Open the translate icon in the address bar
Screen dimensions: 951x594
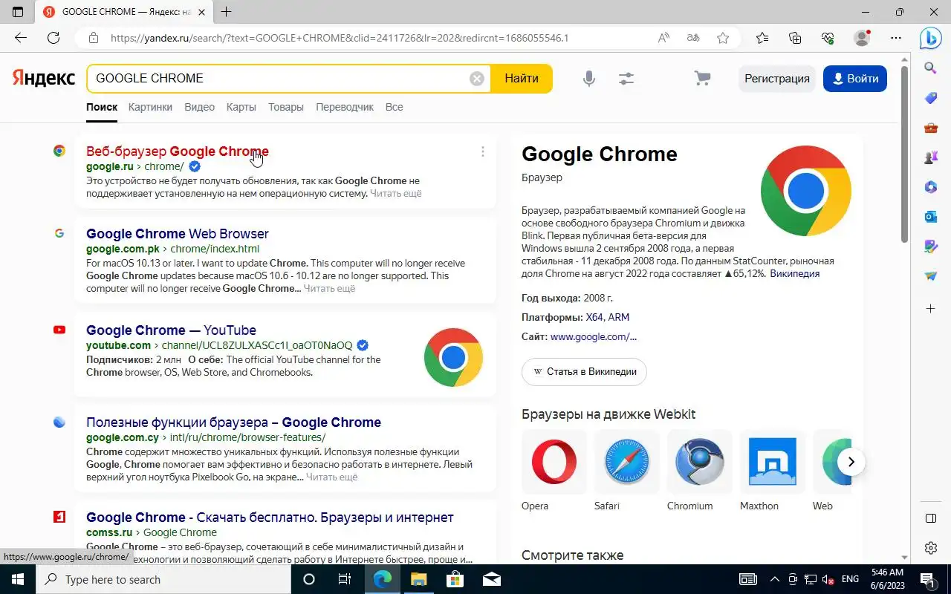coord(693,38)
